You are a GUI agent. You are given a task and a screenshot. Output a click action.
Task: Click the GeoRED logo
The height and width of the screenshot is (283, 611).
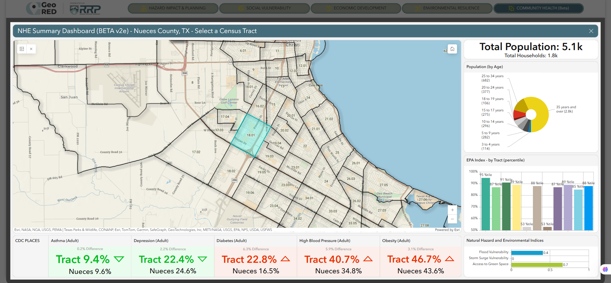click(41, 8)
